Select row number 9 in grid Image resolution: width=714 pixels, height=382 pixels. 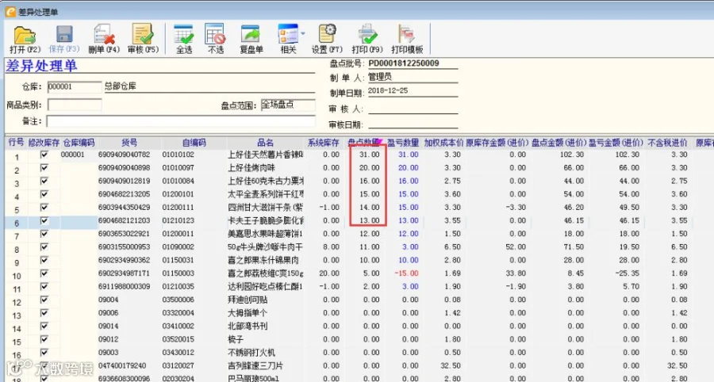[17, 263]
